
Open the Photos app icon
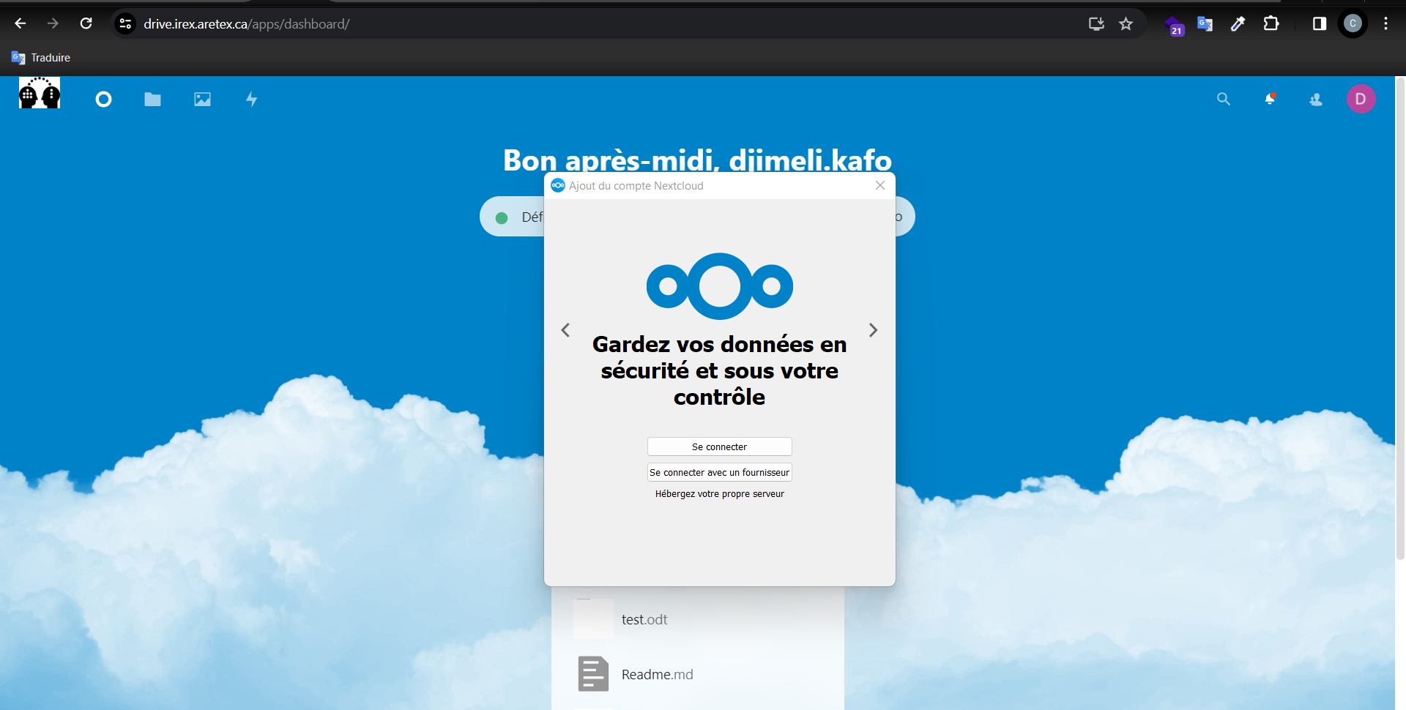pyautogui.click(x=202, y=100)
